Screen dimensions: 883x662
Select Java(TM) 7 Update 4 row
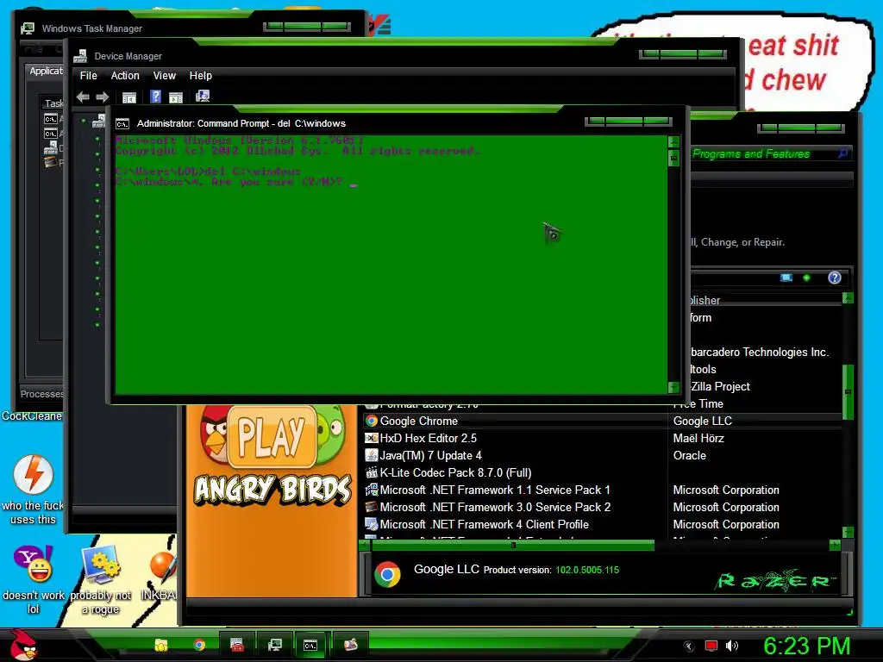(x=602, y=455)
